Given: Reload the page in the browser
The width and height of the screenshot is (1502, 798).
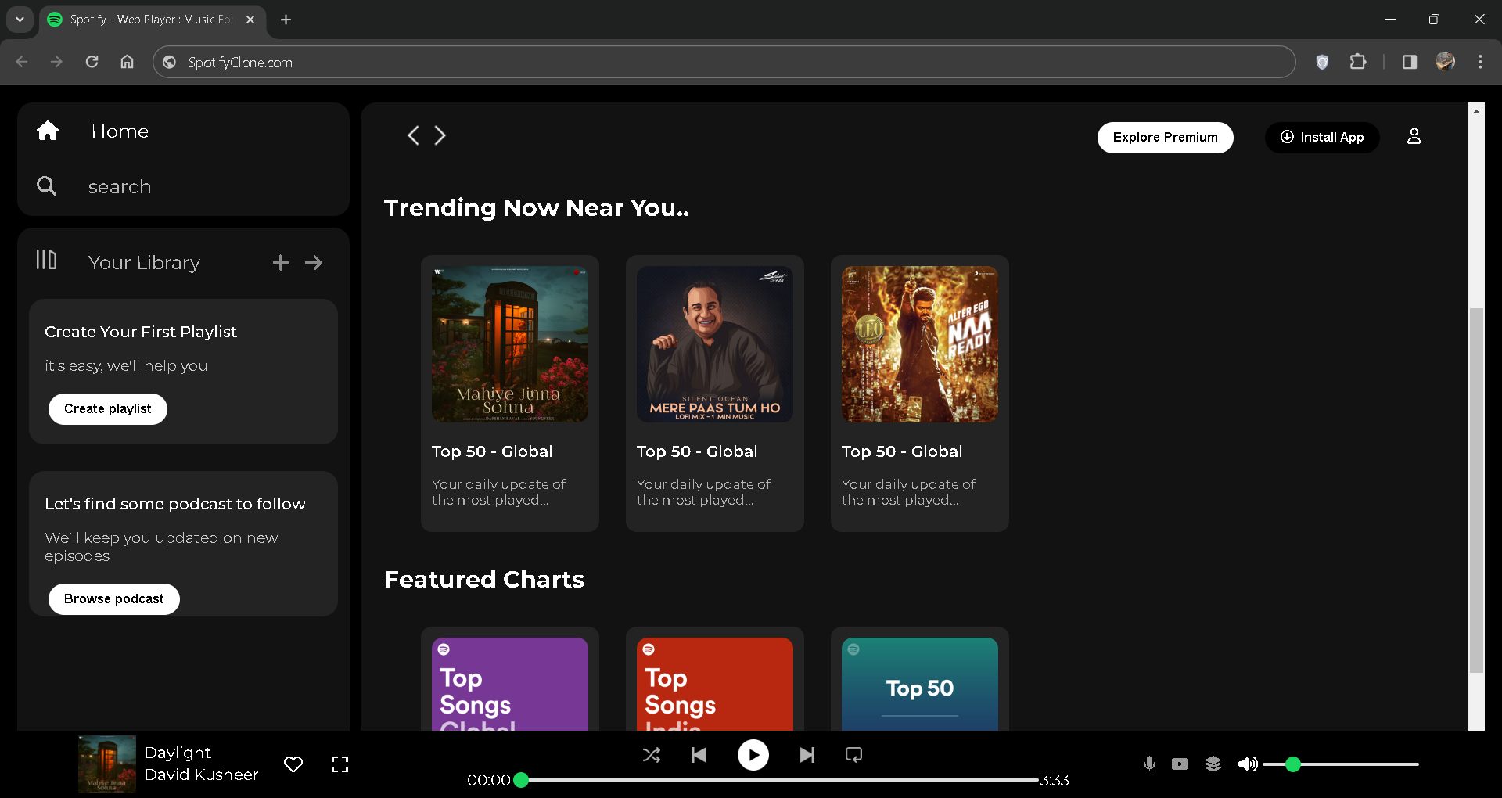Looking at the screenshot, I should (92, 62).
